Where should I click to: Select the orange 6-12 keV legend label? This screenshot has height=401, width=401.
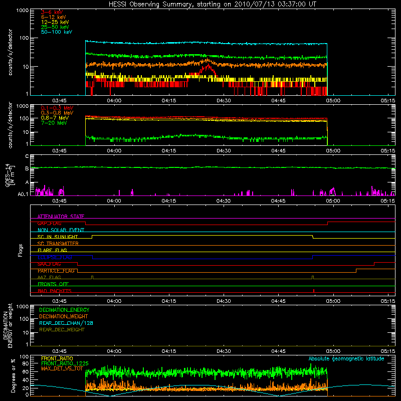point(54,17)
